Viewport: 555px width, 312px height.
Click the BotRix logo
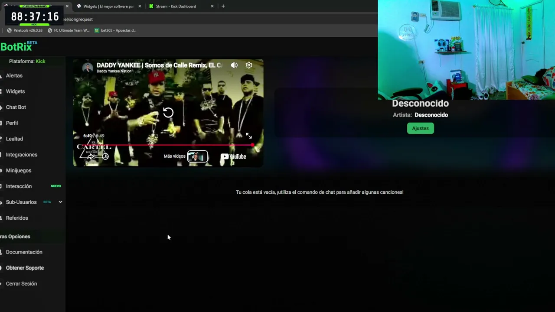pyautogui.click(x=19, y=46)
